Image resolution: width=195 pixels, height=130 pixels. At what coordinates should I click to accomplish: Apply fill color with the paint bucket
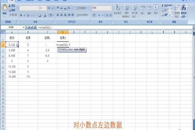coord(40,15)
